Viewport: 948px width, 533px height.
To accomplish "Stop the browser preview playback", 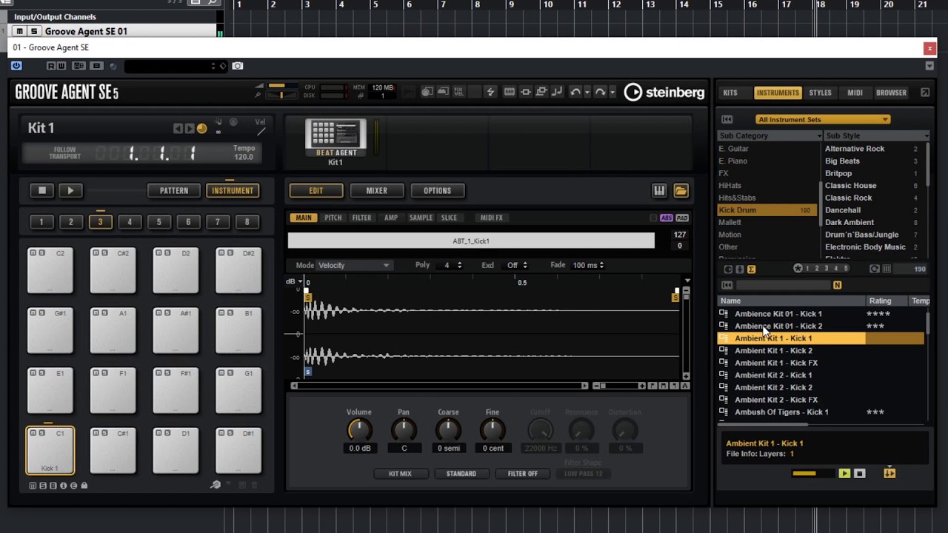I will 860,474.
